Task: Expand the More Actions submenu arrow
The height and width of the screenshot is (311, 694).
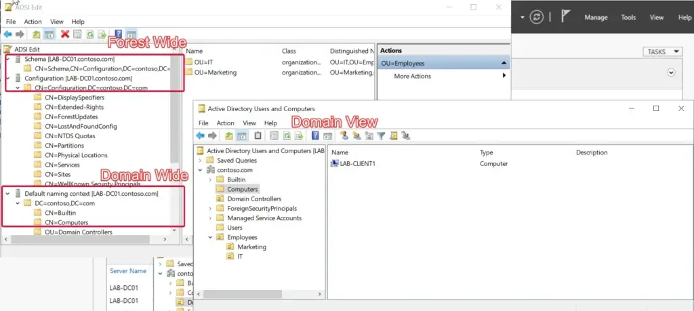Action: pyautogui.click(x=504, y=76)
